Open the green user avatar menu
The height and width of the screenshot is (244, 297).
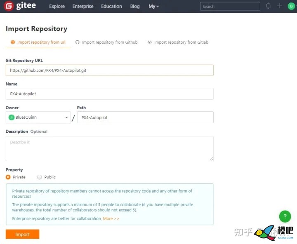point(291,6)
